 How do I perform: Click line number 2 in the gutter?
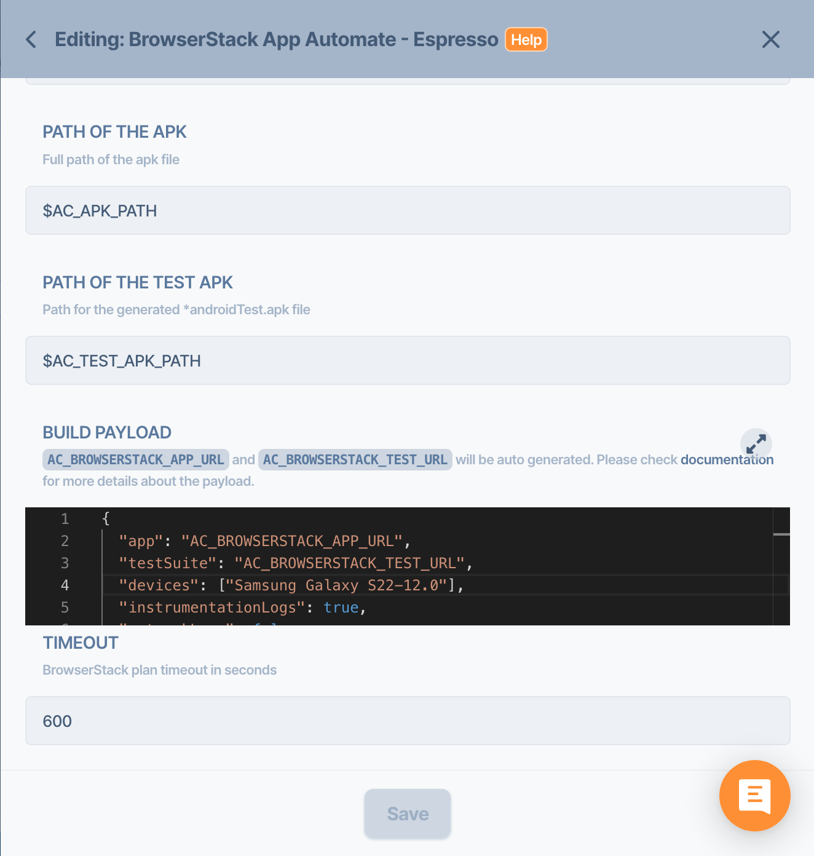tap(65, 541)
